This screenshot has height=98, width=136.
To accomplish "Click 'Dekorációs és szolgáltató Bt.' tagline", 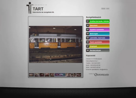I will 43,12.
